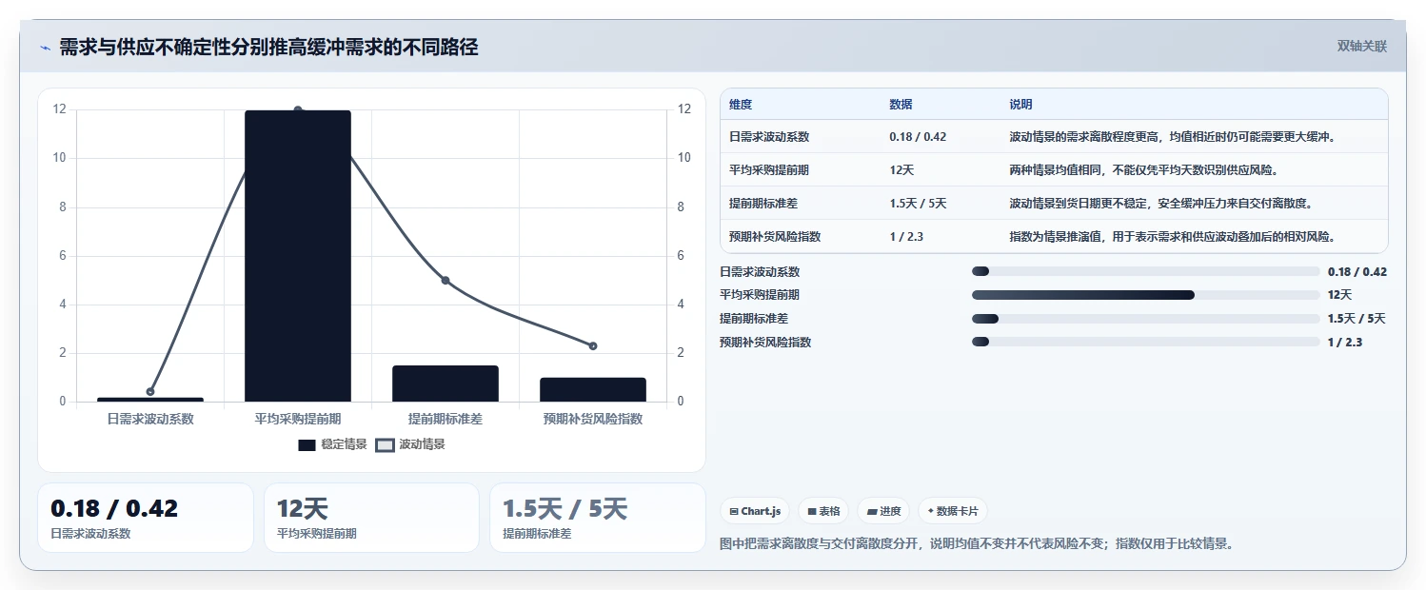Click the 数据卡片 tag chip

click(953, 511)
